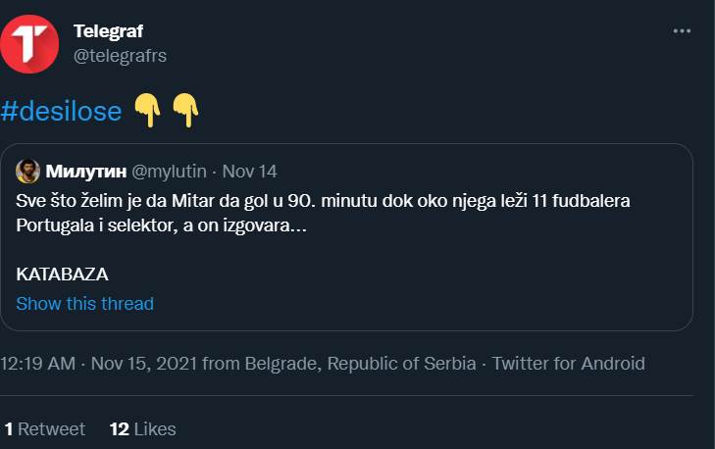Click the second pointing-down emoji
715x449 pixels.
(185, 111)
